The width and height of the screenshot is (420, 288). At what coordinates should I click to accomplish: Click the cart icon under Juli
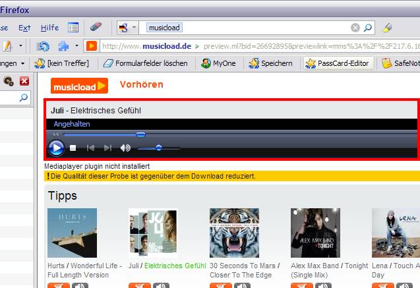(x=140, y=285)
